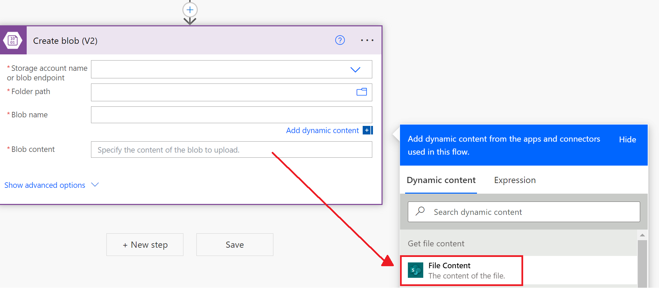Switch to the Dynamic content tab
Image resolution: width=659 pixels, height=298 pixels.
click(x=441, y=180)
